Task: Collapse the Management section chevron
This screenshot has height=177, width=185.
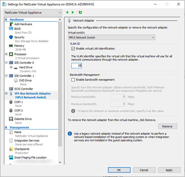Action: click(x=6, y=127)
